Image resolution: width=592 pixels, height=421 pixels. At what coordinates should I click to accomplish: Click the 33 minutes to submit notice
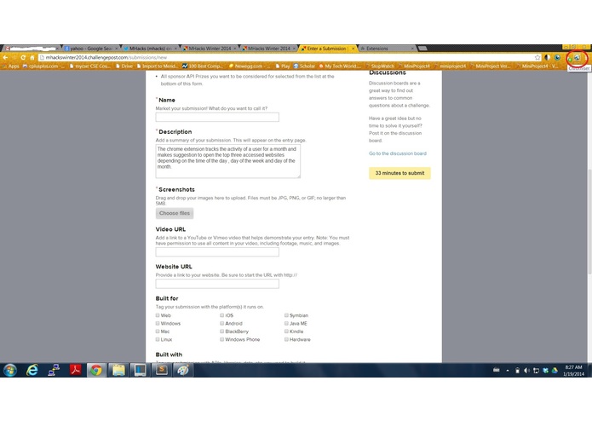coord(399,173)
